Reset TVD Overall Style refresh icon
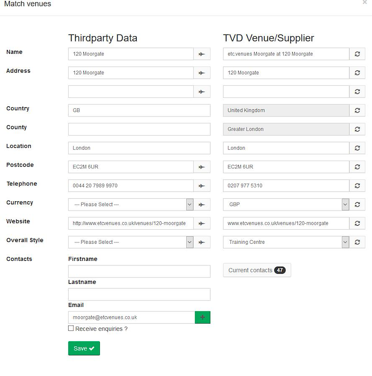Viewport: 372px width, 376px height. (x=357, y=242)
